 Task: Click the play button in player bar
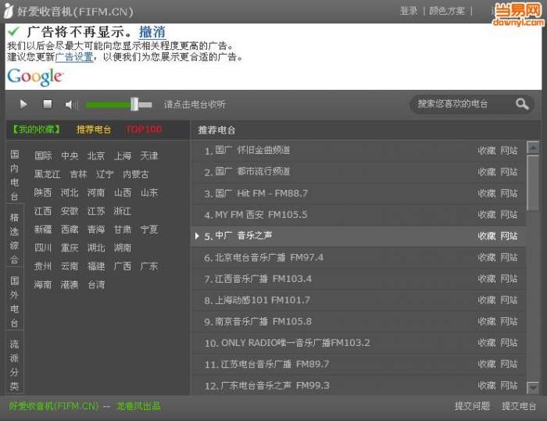click(x=23, y=105)
